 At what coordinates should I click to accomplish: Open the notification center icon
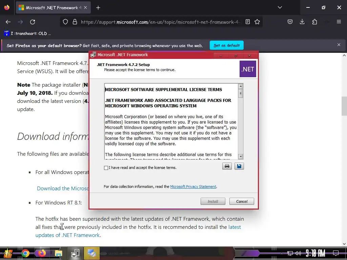tap(336, 253)
